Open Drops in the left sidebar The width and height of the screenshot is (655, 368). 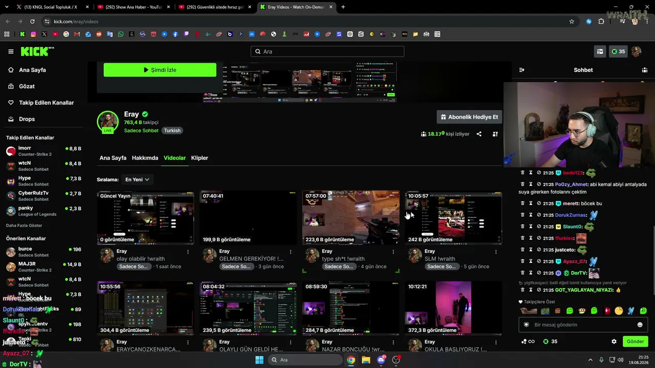[x=27, y=119]
